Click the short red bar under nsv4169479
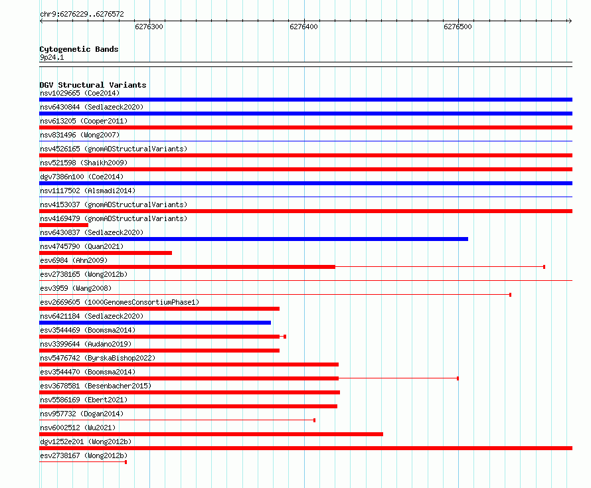 coord(64,225)
